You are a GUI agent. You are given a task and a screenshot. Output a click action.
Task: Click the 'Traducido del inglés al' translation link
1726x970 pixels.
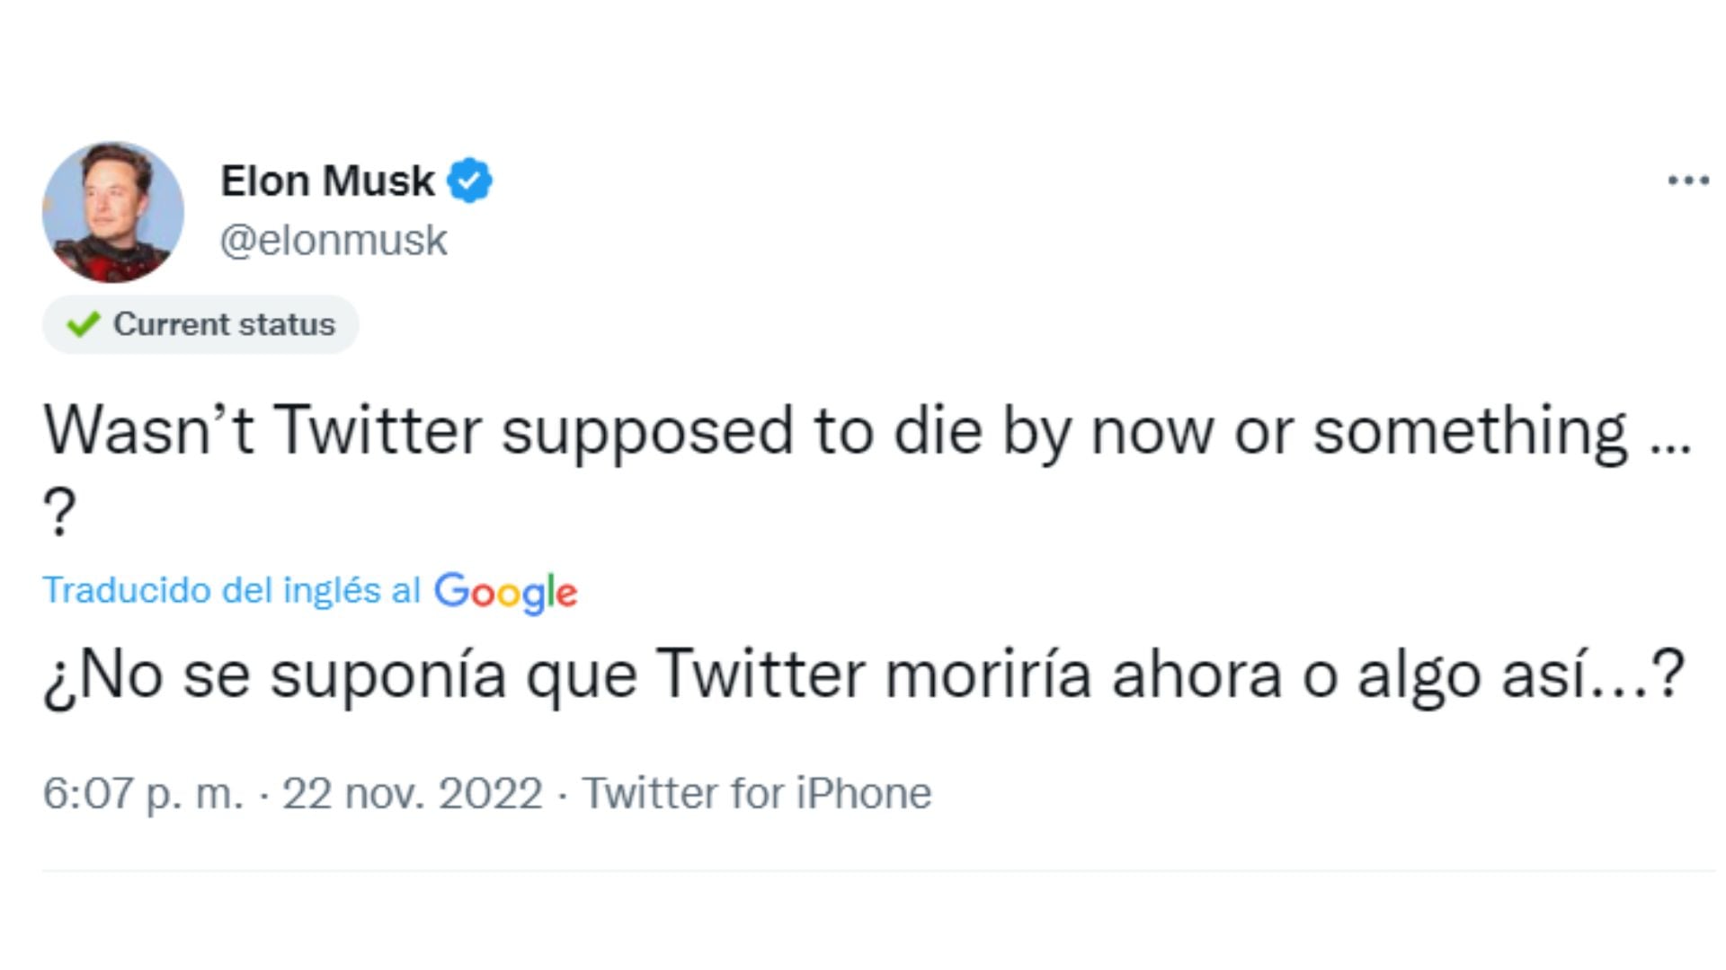231,590
